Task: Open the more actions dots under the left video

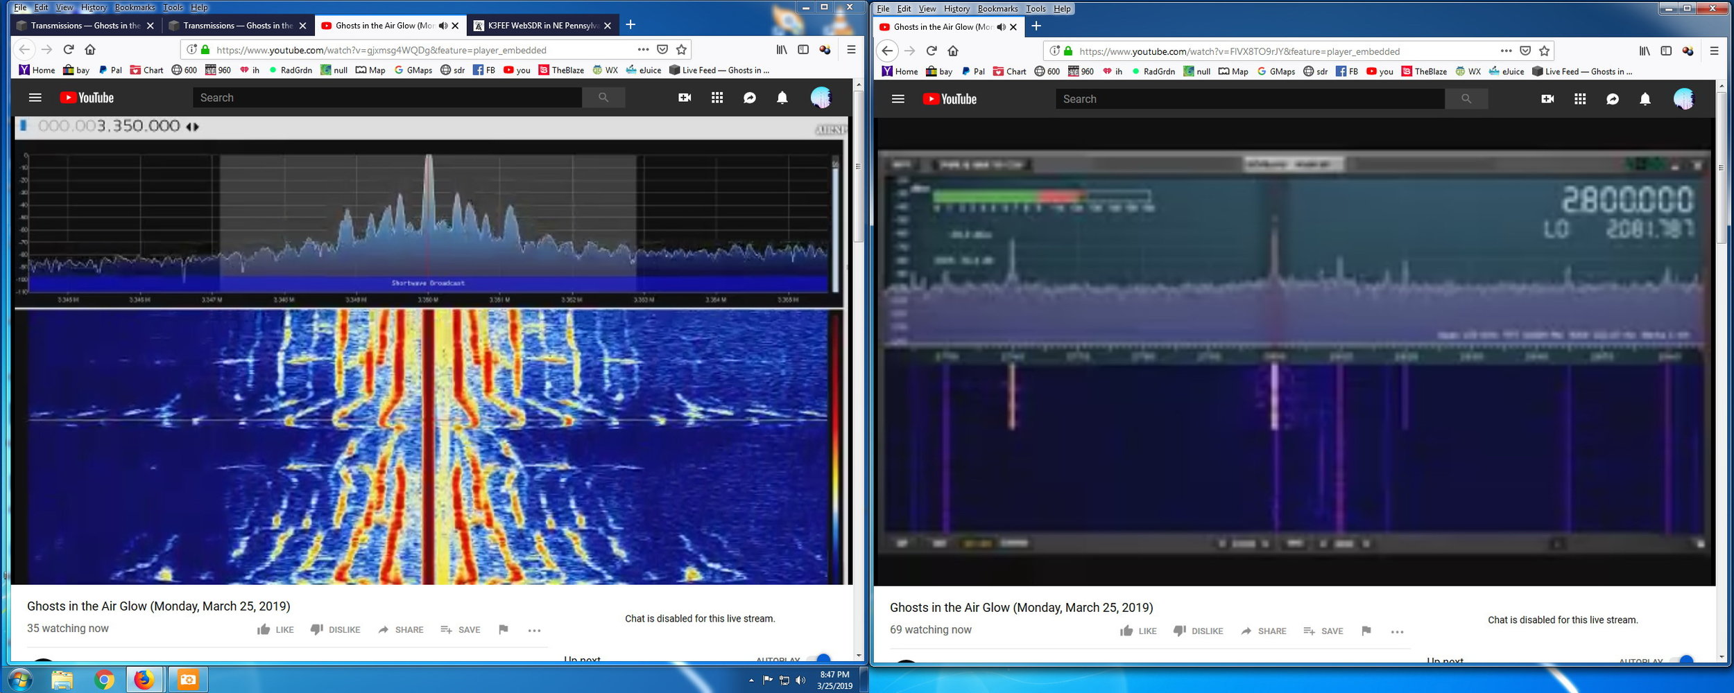Action: tap(534, 630)
